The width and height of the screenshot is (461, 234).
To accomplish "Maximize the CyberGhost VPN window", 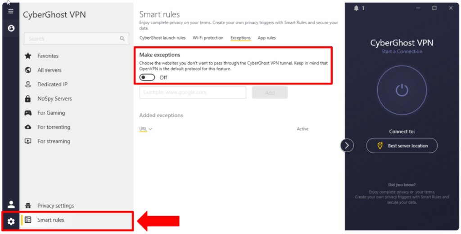I will click(434, 8).
